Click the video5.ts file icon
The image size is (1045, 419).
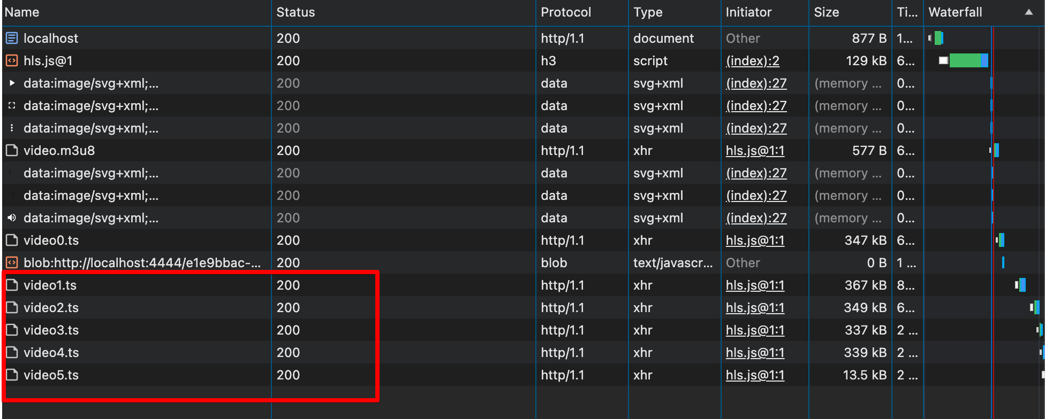(x=12, y=375)
